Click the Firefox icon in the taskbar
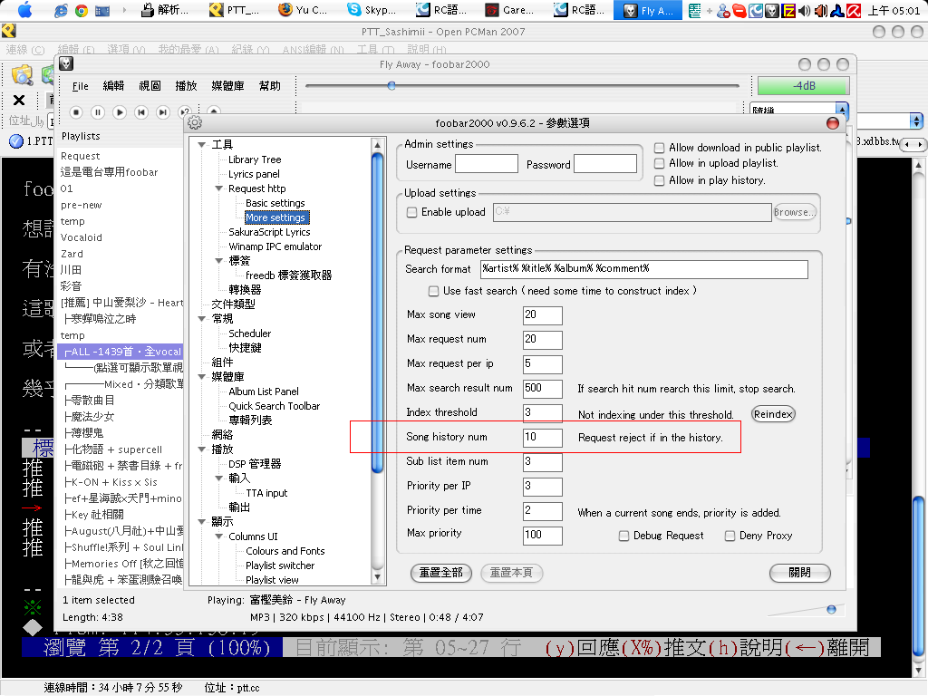 (x=285, y=11)
